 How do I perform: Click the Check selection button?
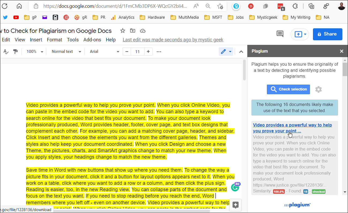288,89
